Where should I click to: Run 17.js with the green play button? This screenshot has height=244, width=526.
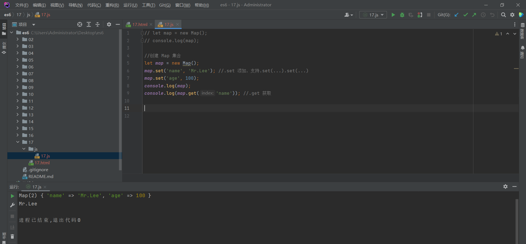tap(393, 15)
